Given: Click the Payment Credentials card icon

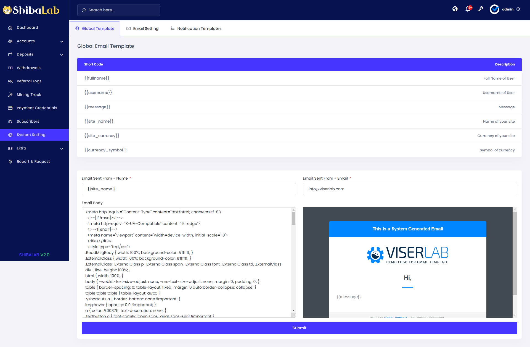Looking at the screenshot, I should [x=10, y=108].
